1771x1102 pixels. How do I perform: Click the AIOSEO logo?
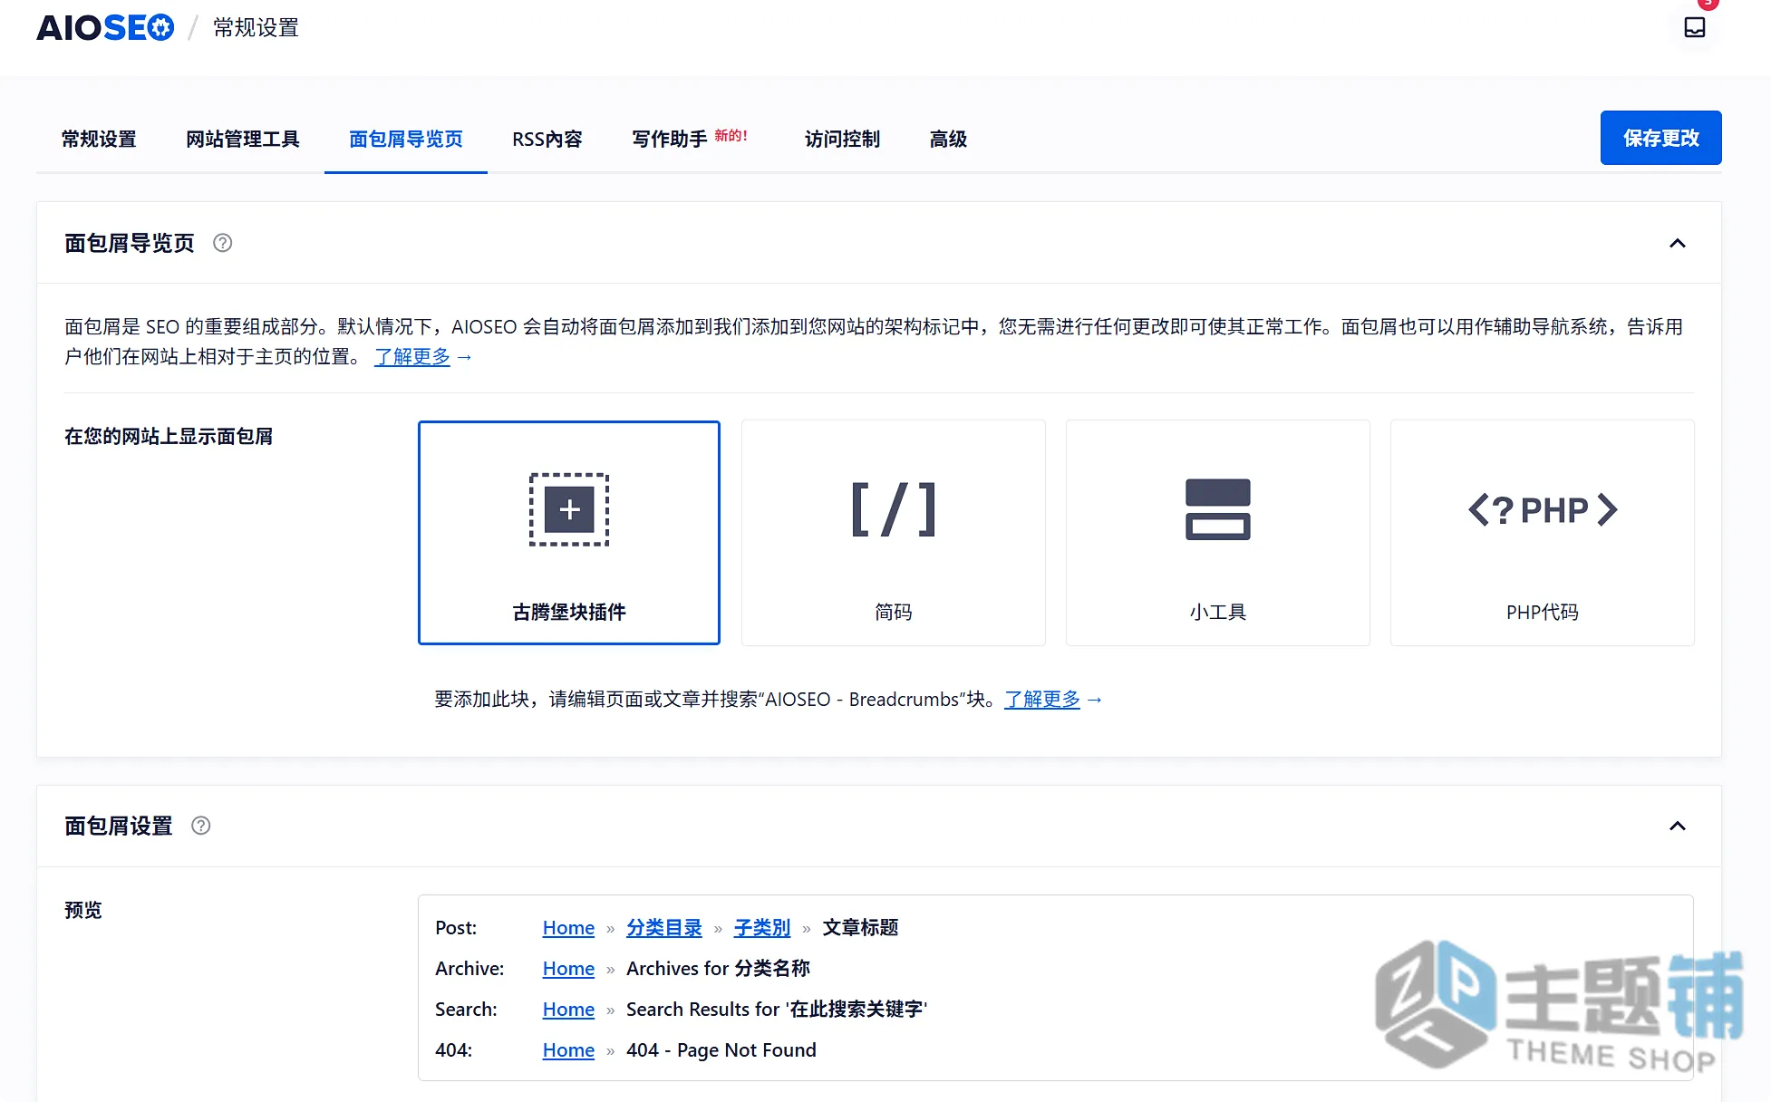pyautogui.click(x=105, y=28)
